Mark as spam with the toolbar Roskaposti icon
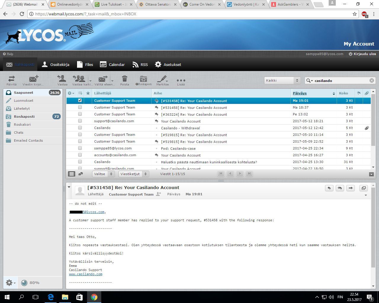Screen dimensions: 379x303 coord(143,78)
